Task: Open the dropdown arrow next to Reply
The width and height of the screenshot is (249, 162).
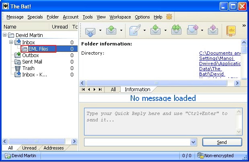Action: [165, 30]
